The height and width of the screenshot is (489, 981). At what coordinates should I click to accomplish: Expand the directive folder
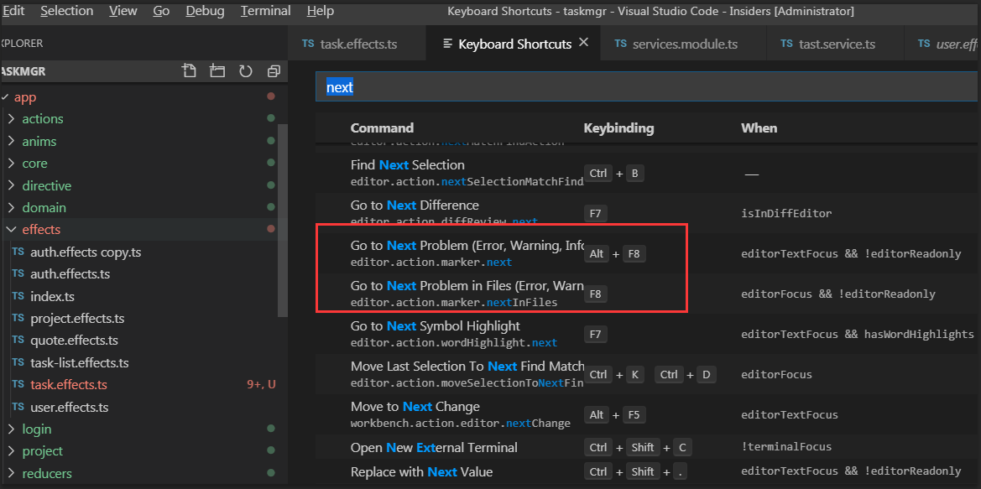(11, 185)
